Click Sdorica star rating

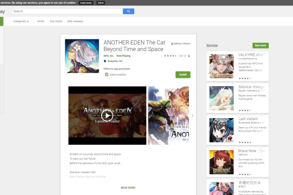tap(245, 110)
